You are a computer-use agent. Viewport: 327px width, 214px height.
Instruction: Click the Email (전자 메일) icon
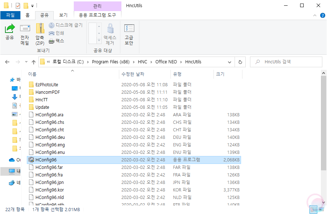pos(25,29)
